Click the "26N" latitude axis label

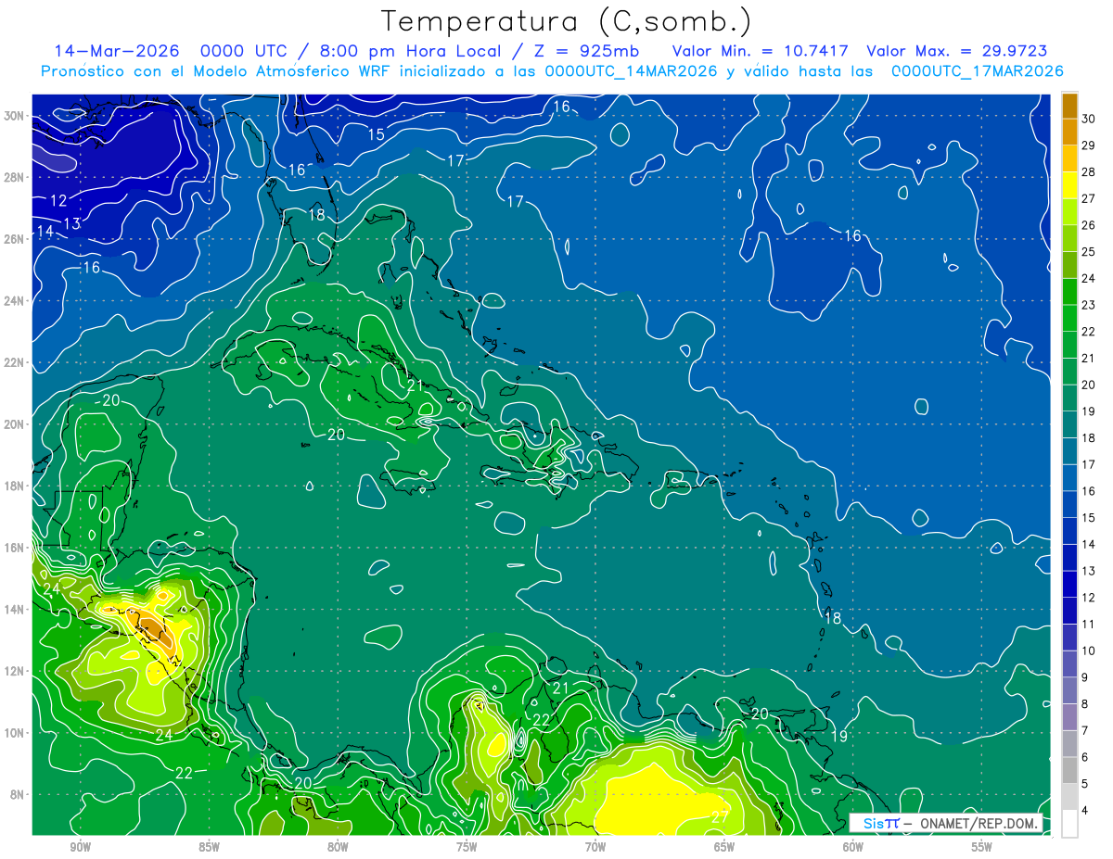[x=14, y=239]
